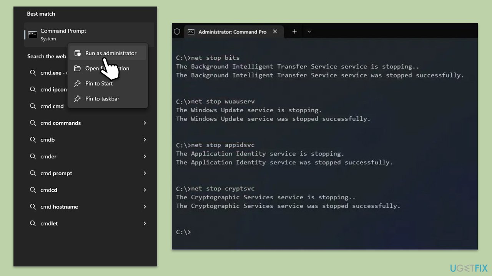Select Pin to taskbar entry
Screen dimensions: 492x276
(108, 99)
